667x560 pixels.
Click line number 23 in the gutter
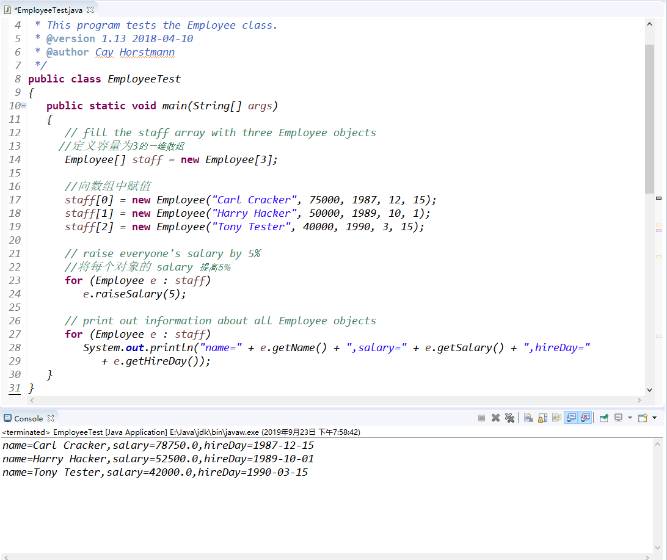15,280
